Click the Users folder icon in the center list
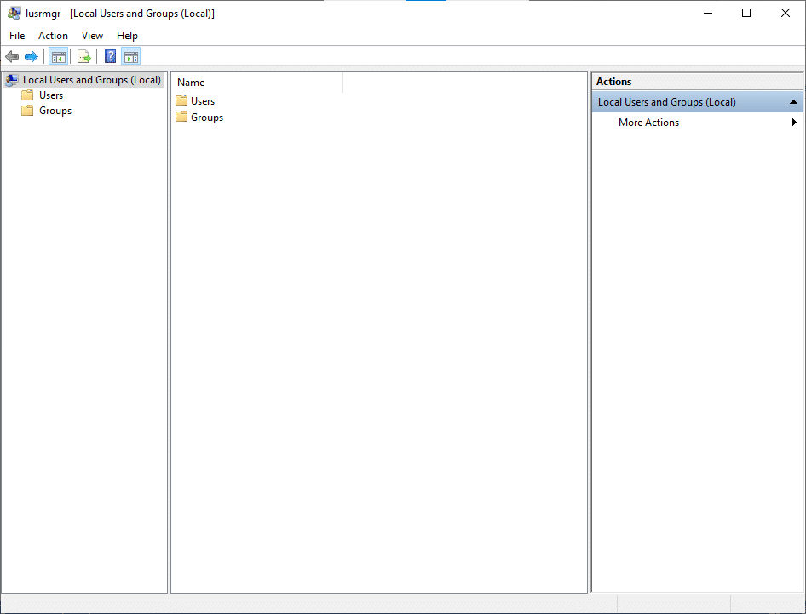806x614 pixels. tap(181, 100)
